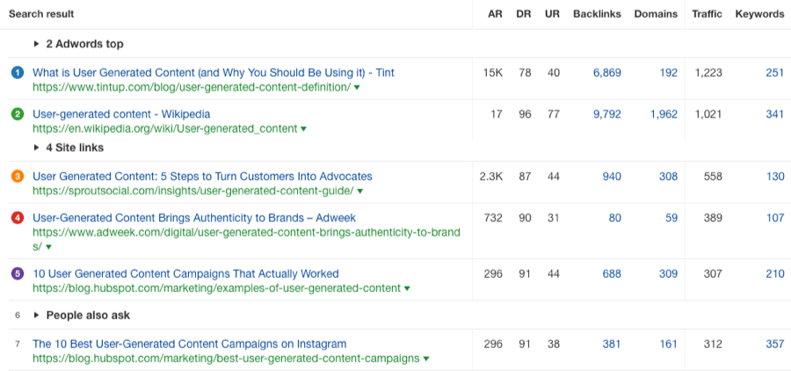Click the orange rank 3 position badge
Viewport: 791px width, 371px height.
[x=18, y=177]
